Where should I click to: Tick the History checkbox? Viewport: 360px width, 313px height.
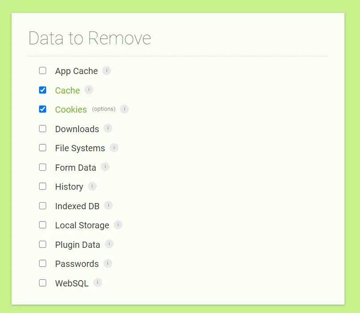[x=43, y=186]
